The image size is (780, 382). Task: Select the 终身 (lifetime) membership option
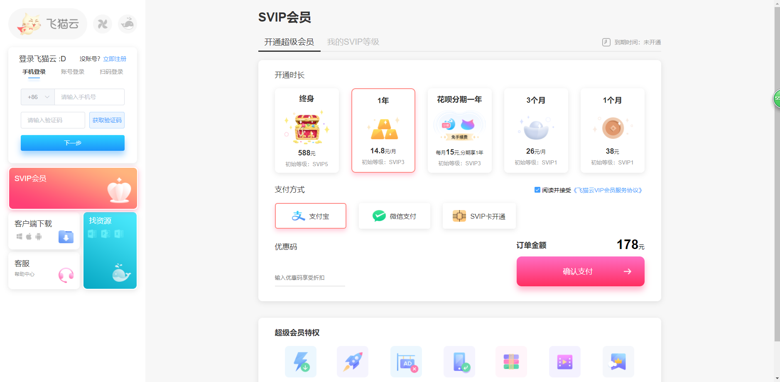point(307,131)
